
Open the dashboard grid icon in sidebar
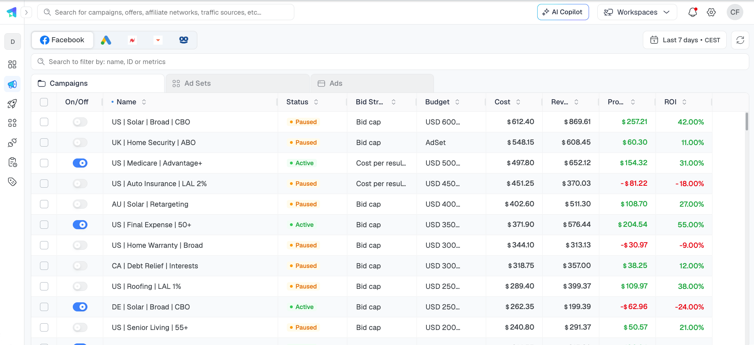coord(12,64)
